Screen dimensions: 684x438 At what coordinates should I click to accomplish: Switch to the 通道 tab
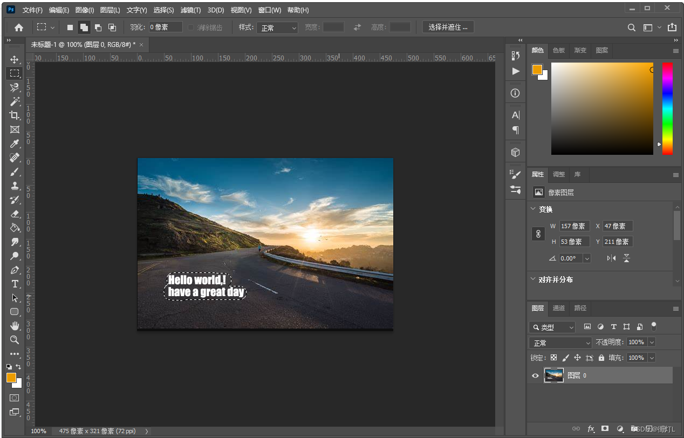(559, 308)
